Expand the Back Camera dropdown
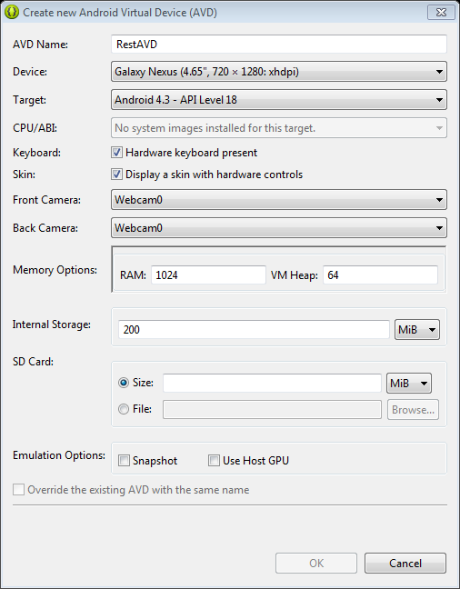460x589 pixels. pos(279,227)
